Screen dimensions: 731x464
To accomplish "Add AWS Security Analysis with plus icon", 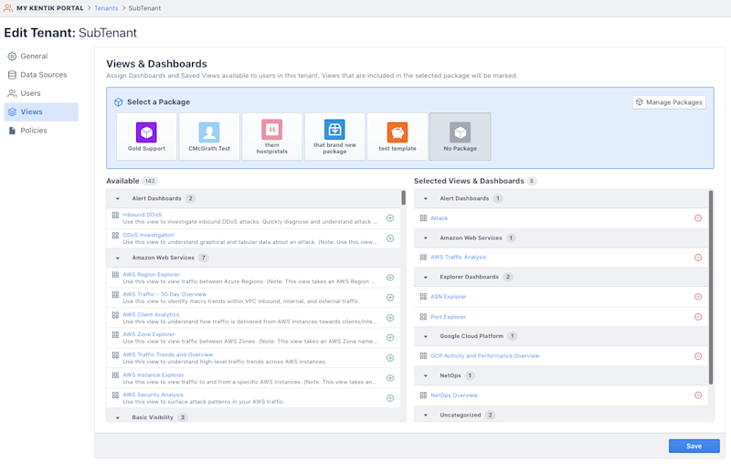I will click(x=390, y=398).
